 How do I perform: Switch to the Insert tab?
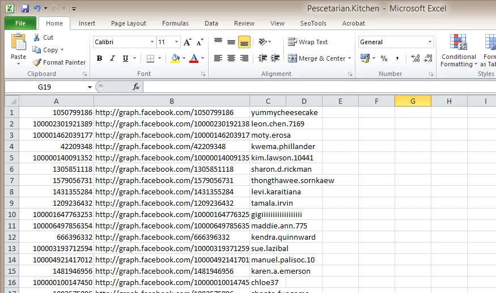[x=87, y=23]
